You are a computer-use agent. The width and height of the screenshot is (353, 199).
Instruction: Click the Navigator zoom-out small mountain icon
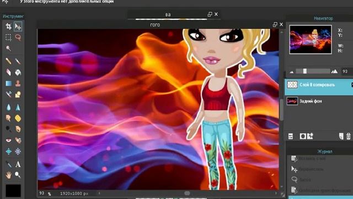pyautogui.click(x=292, y=72)
